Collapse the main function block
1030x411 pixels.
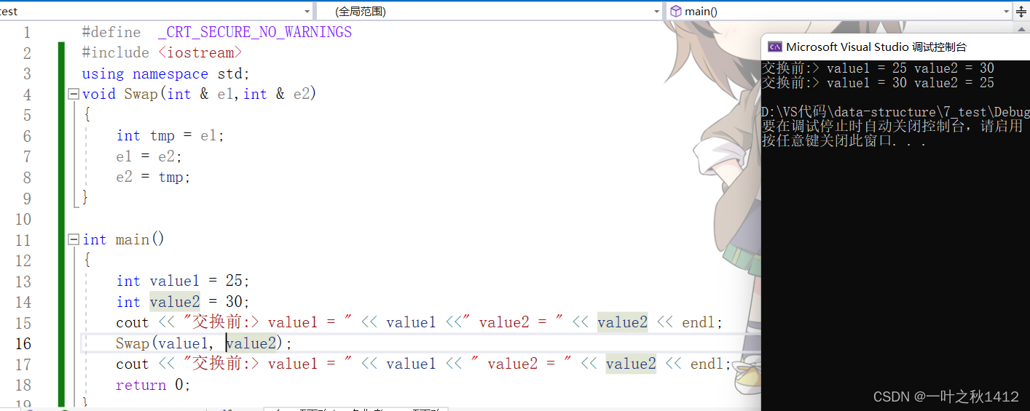[x=73, y=239]
